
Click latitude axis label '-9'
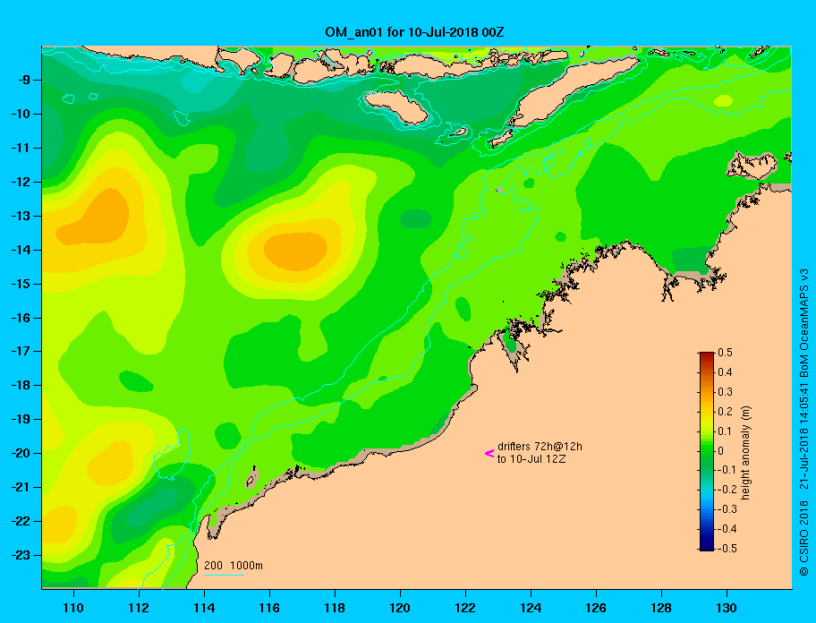point(24,81)
